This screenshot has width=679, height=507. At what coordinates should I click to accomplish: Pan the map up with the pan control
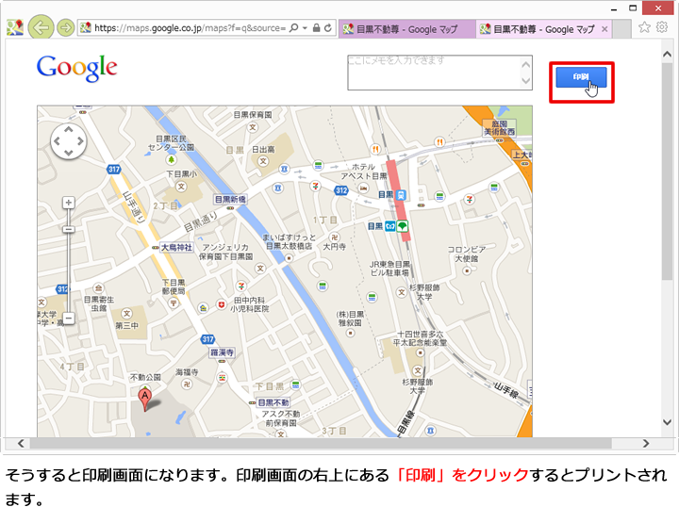pyautogui.click(x=69, y=130)
